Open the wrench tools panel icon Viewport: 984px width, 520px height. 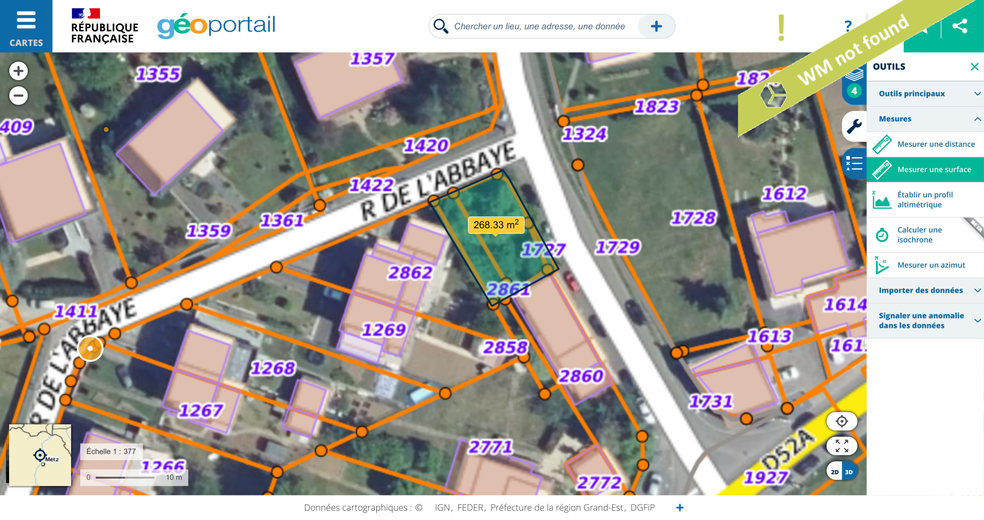point(854,126)
